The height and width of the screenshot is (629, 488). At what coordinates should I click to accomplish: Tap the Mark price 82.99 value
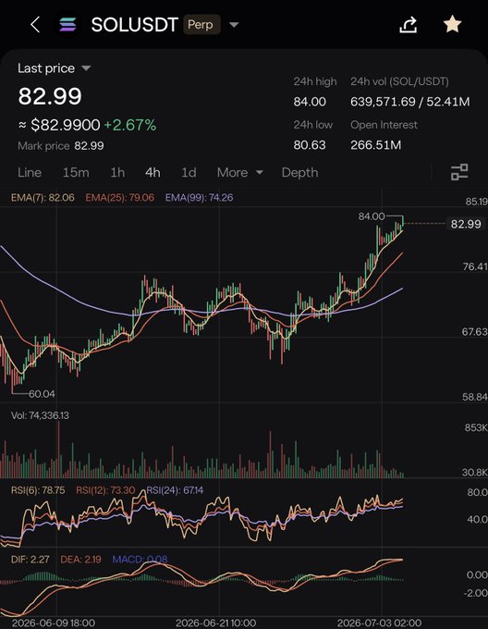[89, 145]
